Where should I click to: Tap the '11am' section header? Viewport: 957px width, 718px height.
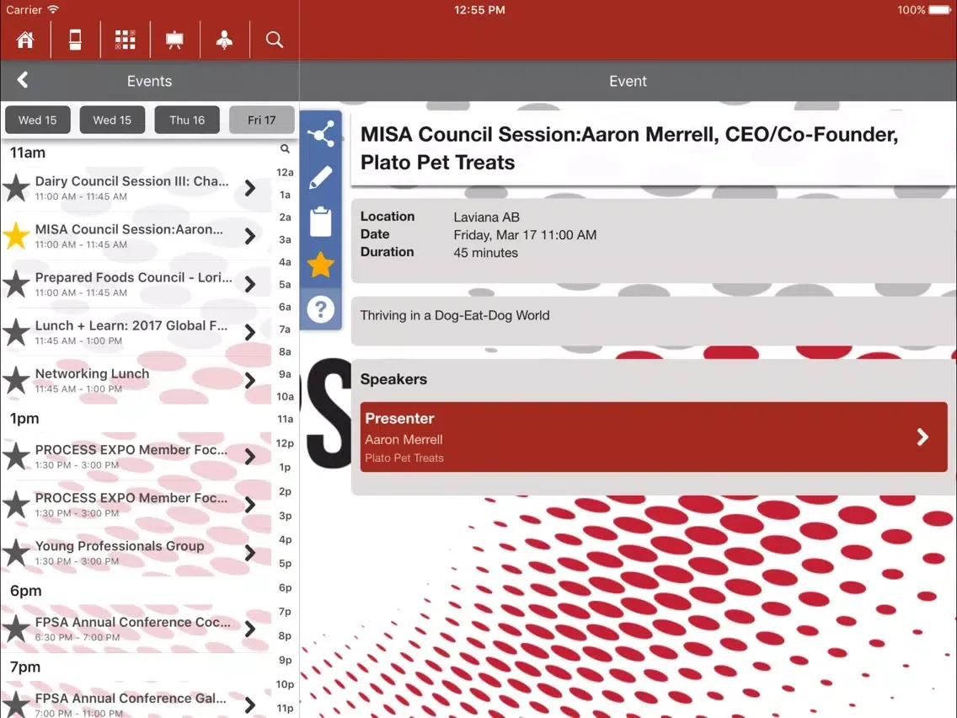click(28, 152)
